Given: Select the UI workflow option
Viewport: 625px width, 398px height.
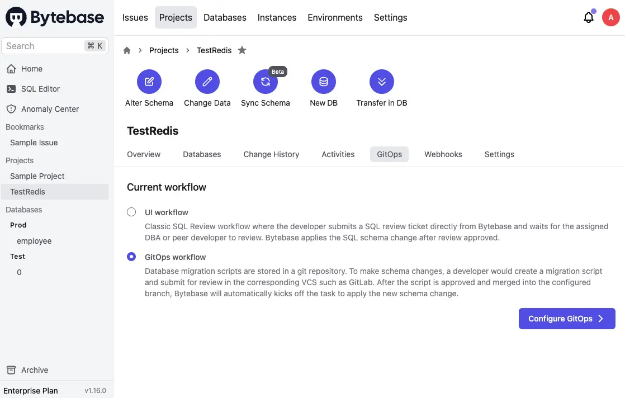Looking at the screenshot, I should [131, 212].
